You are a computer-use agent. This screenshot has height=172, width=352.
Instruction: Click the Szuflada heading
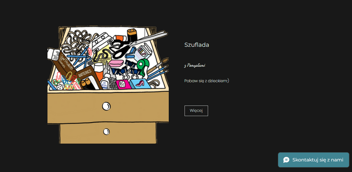pyautogui.click(x=197, y=45)
